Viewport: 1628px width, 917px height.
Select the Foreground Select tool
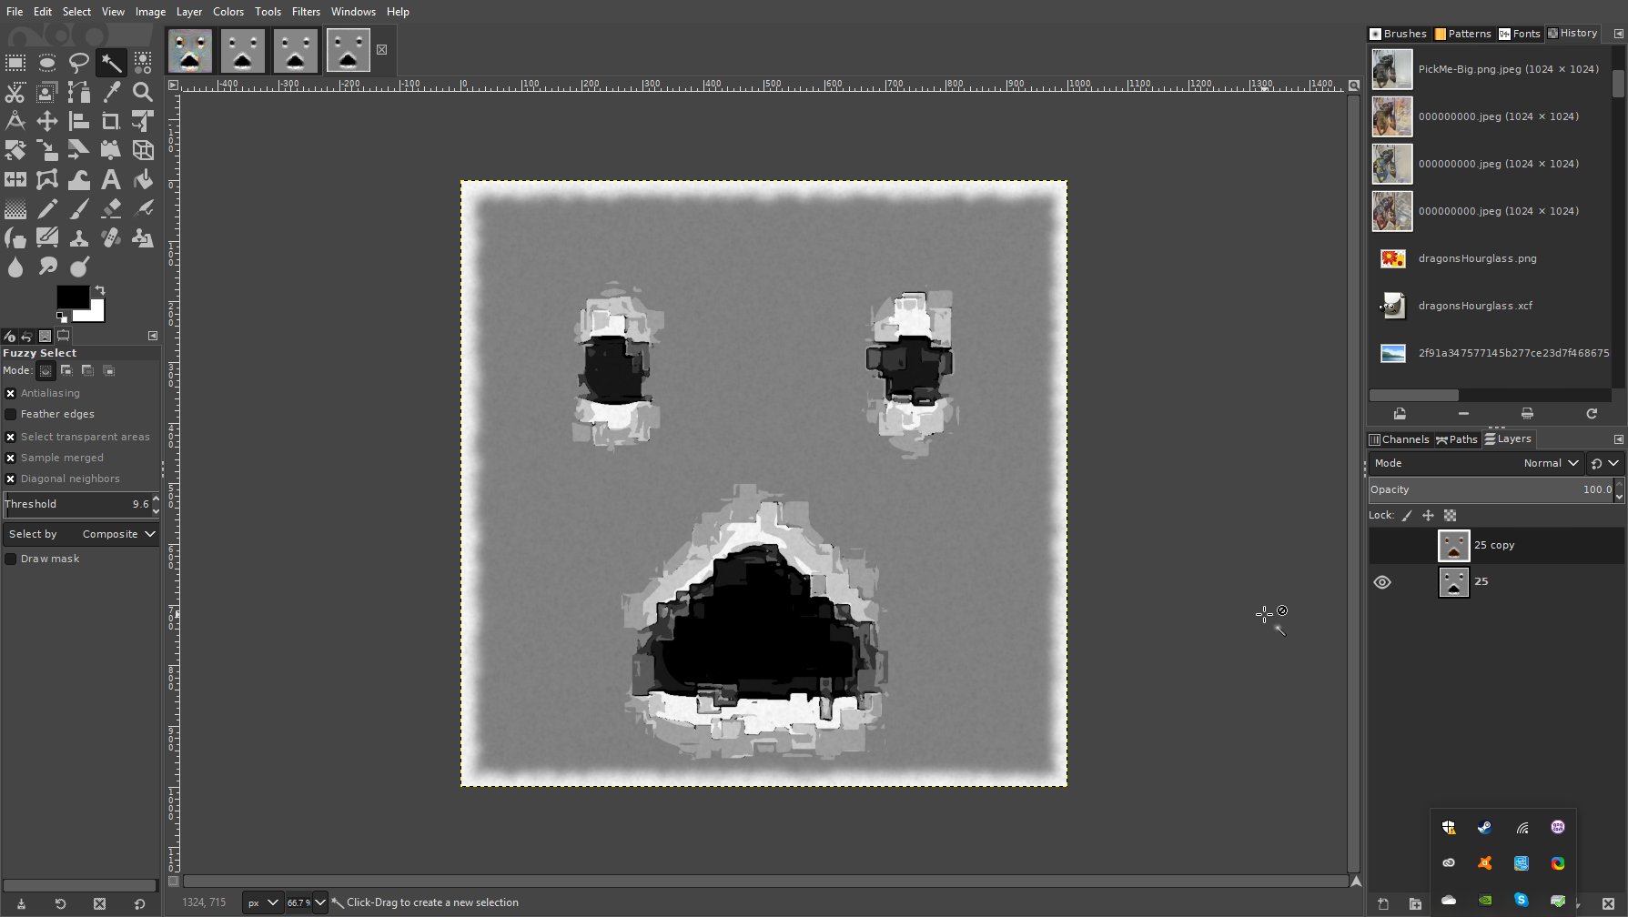coord(47,92)
